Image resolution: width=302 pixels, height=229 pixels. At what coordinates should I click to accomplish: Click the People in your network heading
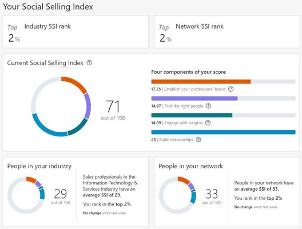point(190,166)
